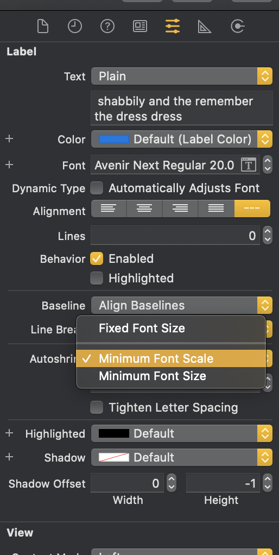Open the File inspector tab
Viewport: 279px width, 555px height.
(x=43, y=27)
